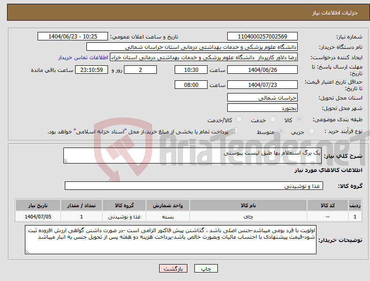
Task: Click the validity time field 08:00
Action: (x=191, y=85)
